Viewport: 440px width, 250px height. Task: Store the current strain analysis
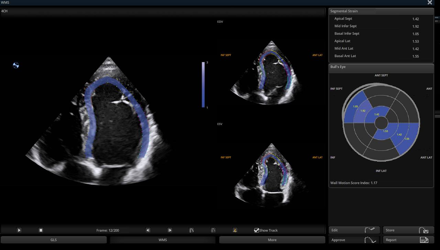[x=408, y=230]
